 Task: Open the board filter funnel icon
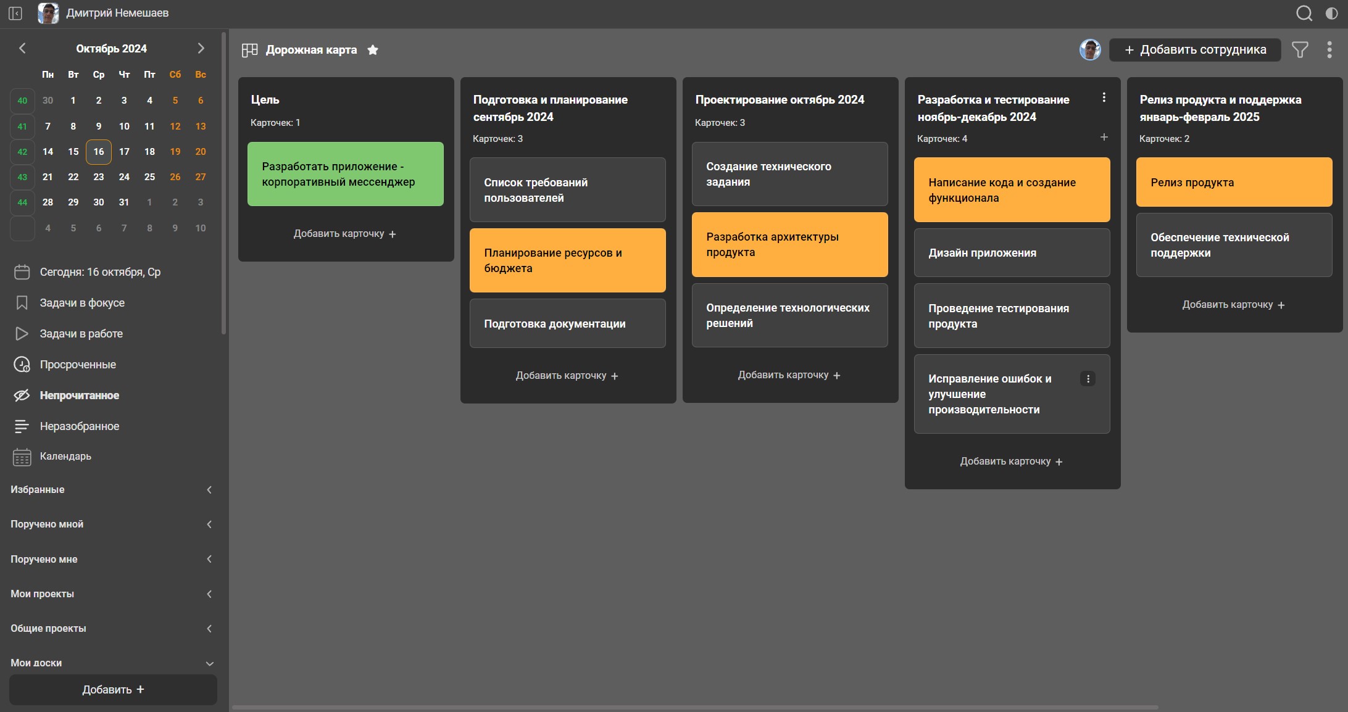1300,49
